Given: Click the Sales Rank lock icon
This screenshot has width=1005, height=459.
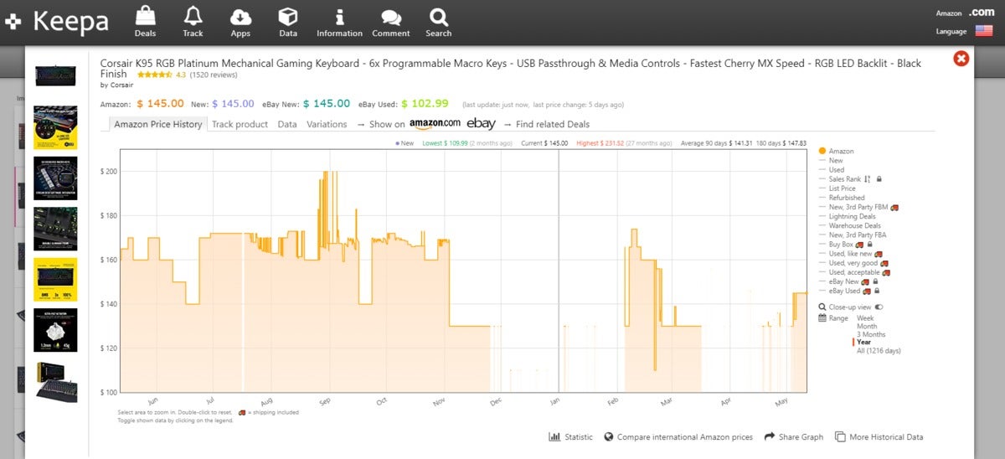Looking at the screenshot, I should pos(879,179).
